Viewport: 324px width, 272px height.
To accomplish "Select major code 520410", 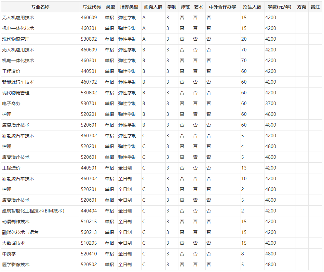I will pyautogui.click(x=89, y=254).
